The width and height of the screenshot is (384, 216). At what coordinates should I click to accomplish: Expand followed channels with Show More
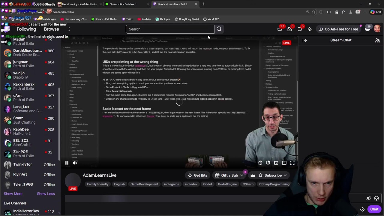13,194
